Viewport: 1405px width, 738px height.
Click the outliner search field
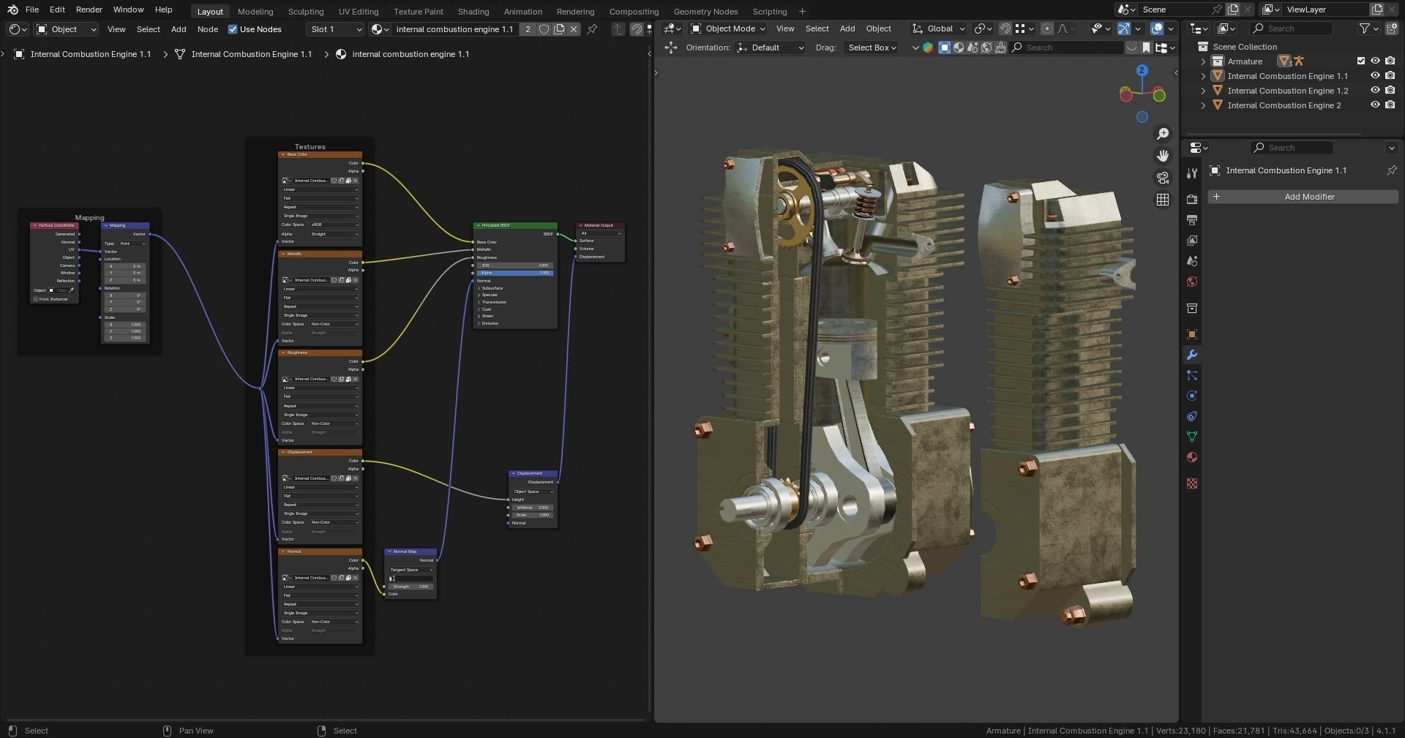coord(1291,29)
